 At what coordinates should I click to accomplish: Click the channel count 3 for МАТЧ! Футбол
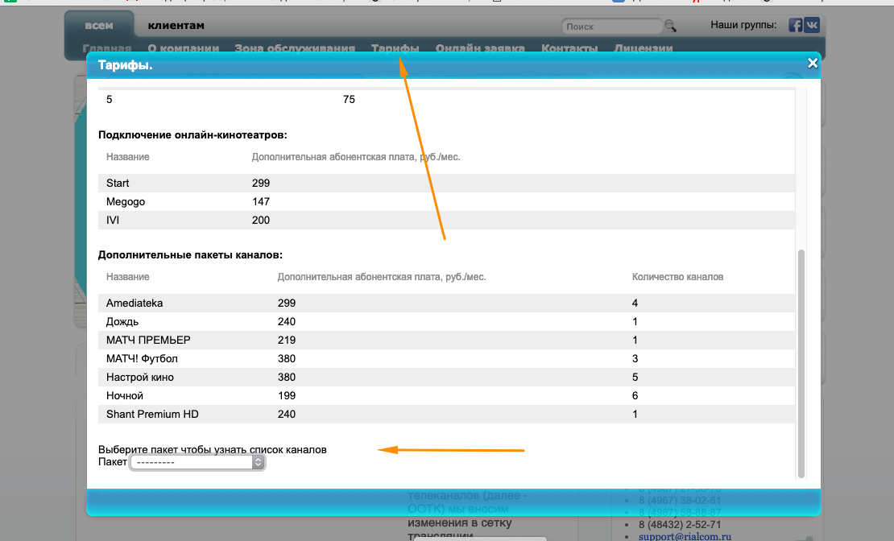pyautogui.click(x=635, y=358)
